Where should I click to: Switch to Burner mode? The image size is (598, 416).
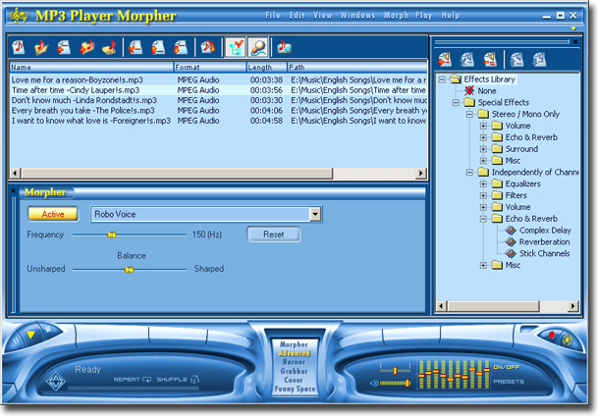coord(294,362)
